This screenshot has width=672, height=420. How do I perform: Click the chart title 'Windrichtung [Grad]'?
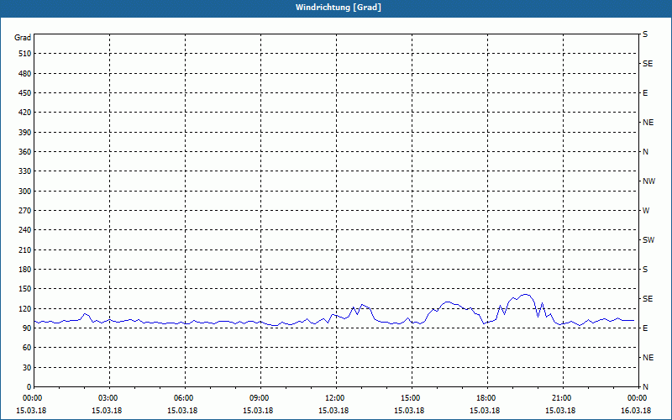339,8
